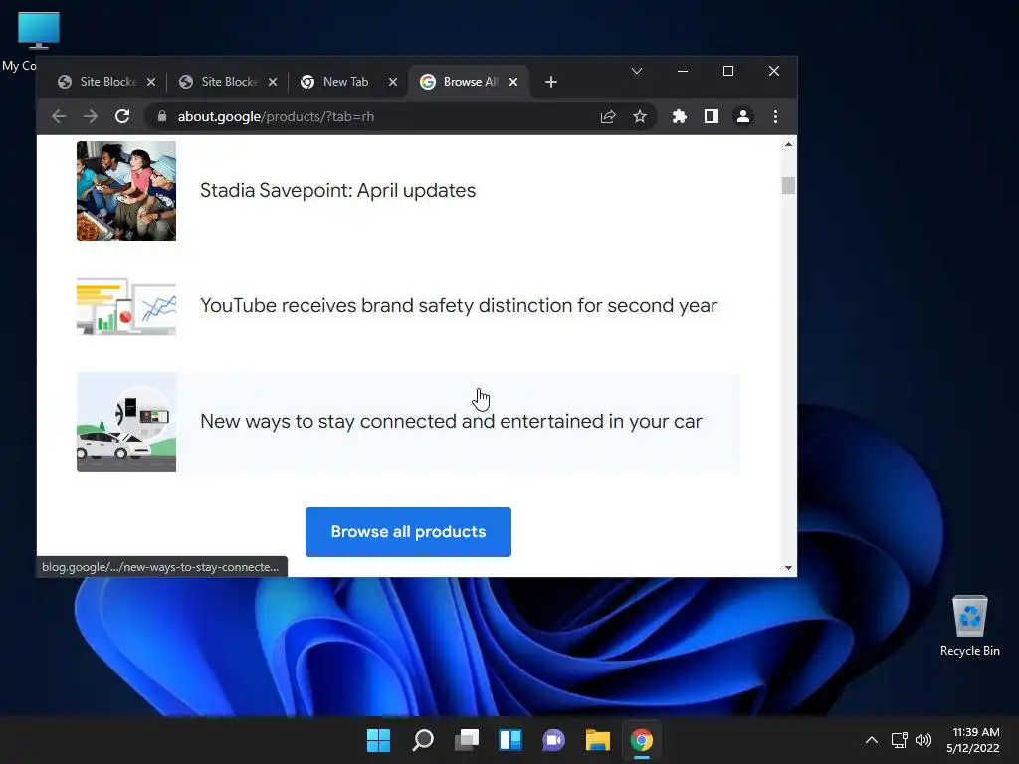Click the white car illustration thumbnail
This screenshot has width=1019, height=764.
pos(126,422)
